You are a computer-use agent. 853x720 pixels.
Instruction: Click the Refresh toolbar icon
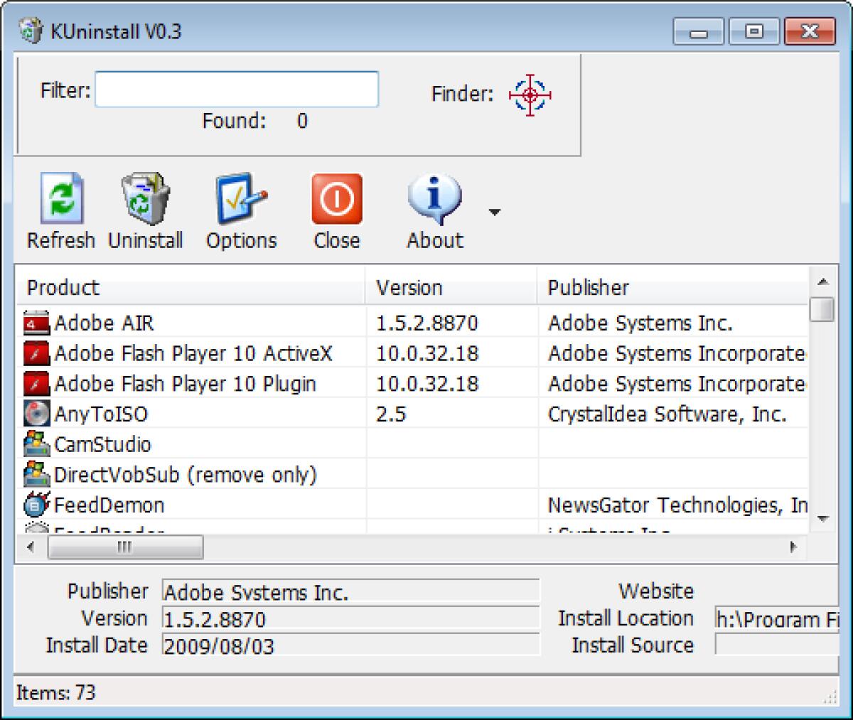tap(61, 200)
